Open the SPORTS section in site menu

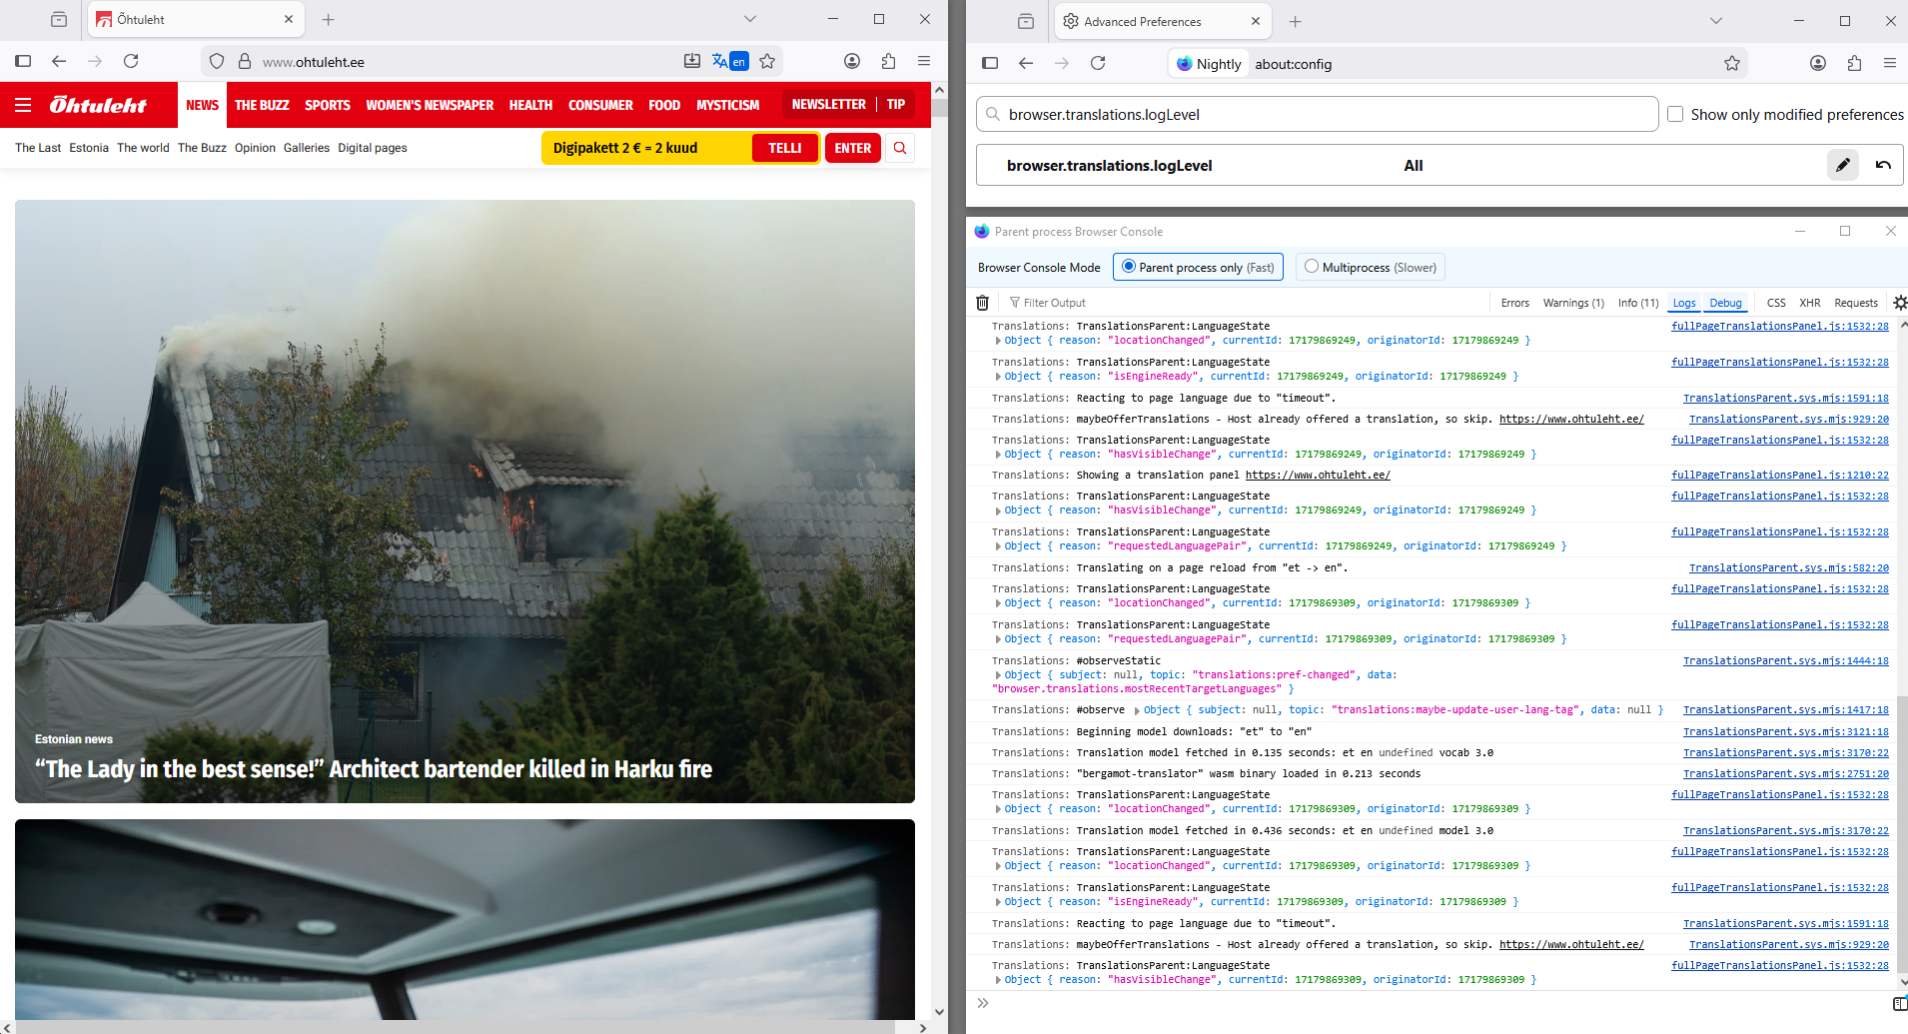(x=327, y=105)
